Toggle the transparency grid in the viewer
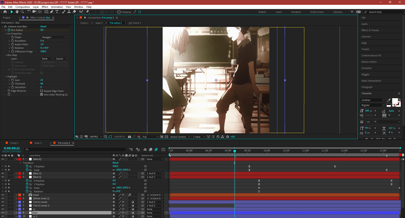 click(166, 137)
